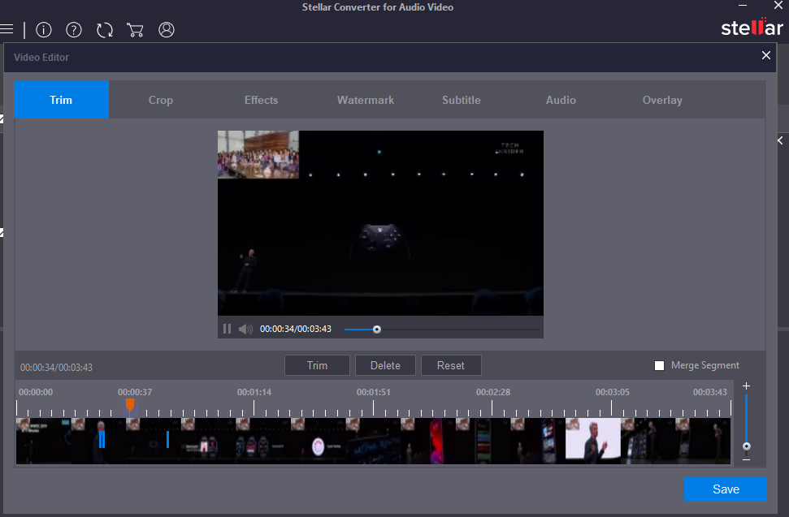789x517 pixels.
Task: Open the shopping cart icon
Action: (x=135, y=30)
